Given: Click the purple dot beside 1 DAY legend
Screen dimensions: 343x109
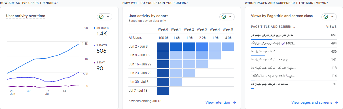Looking at the screenshot, I should [x=94, y=63].
